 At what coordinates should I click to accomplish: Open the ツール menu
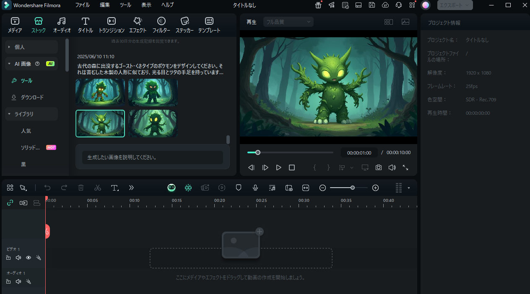pos(125,5)
